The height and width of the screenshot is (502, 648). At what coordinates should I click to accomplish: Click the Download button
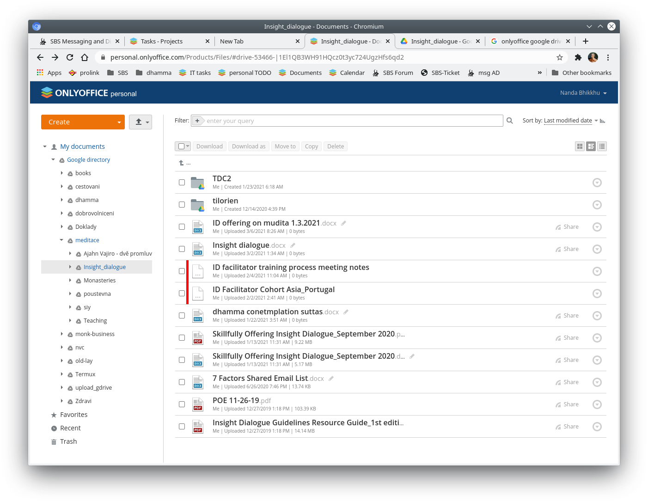[x=209, y=146]
